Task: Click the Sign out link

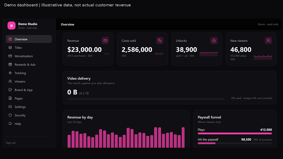Action: [x=11, y=143]
